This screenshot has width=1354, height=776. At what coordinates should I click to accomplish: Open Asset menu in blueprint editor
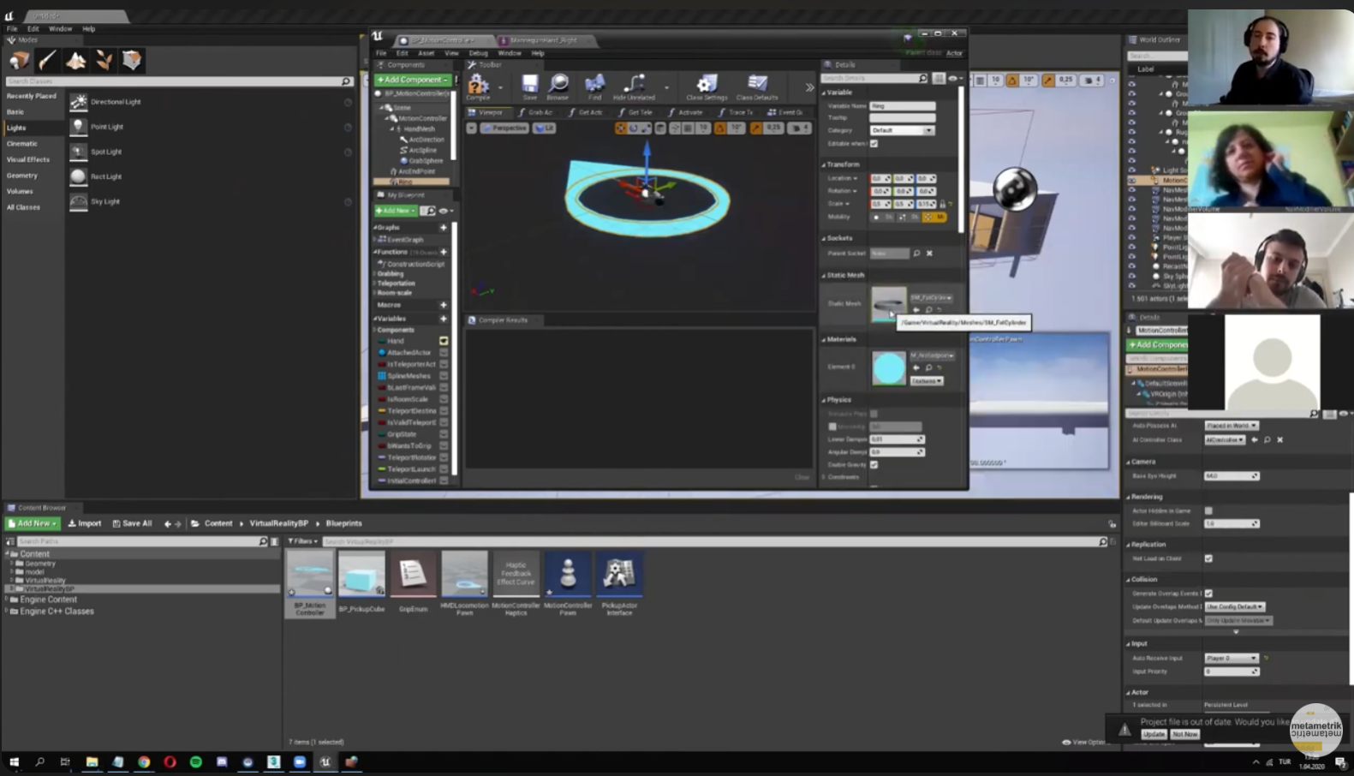(x=426, y=53)
